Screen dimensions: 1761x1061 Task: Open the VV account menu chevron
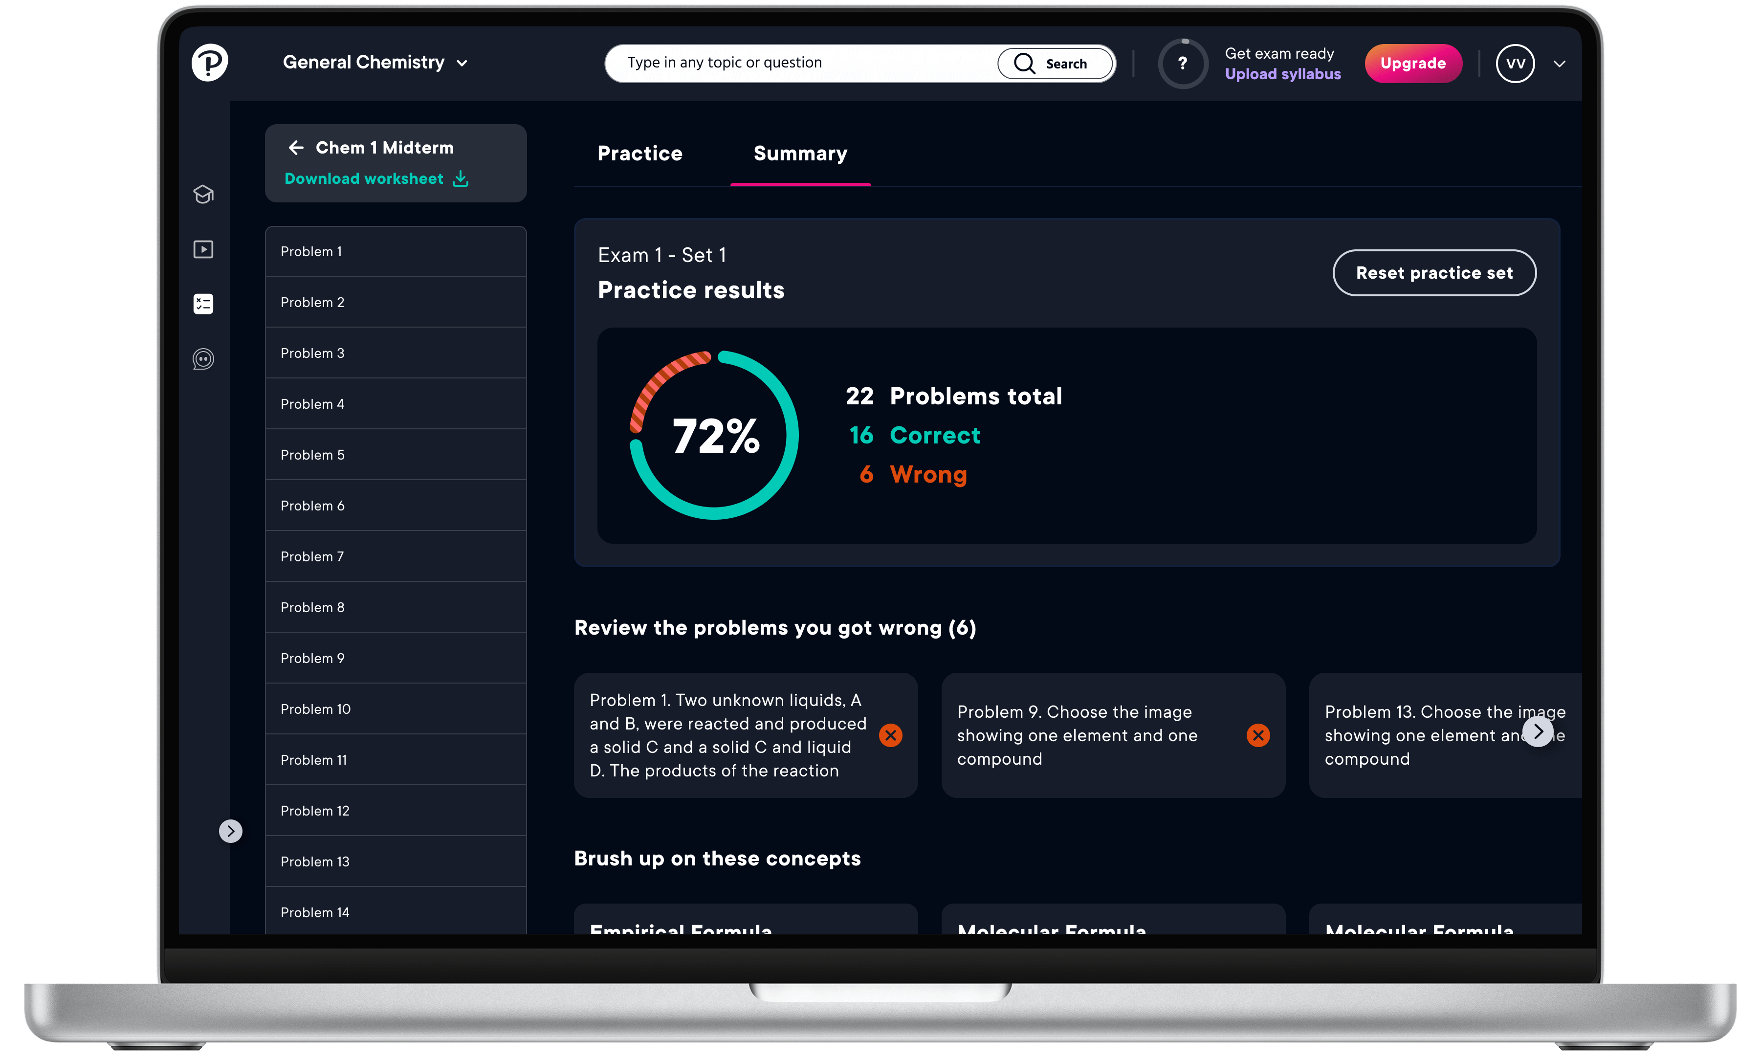click(1560, 64)
